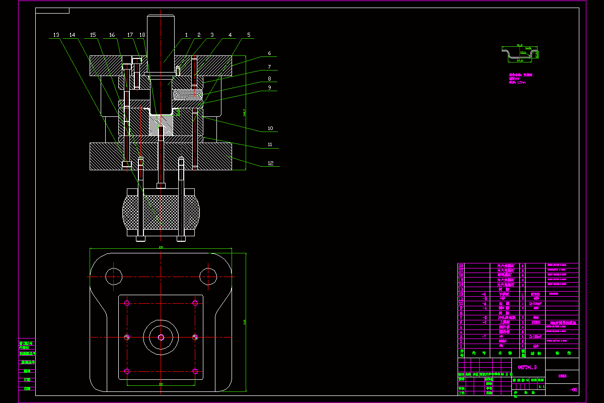Click balloon number 4 above the section view

[230, 35]
